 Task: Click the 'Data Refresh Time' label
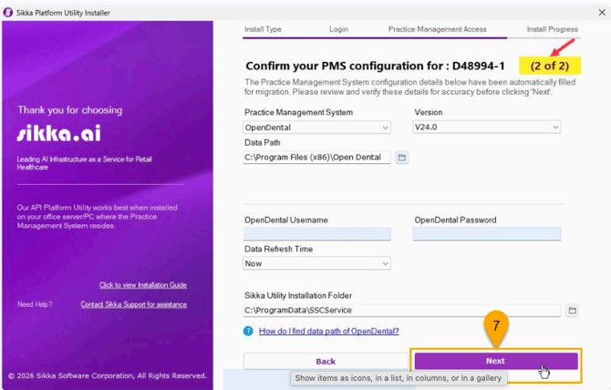pos(279,249)
